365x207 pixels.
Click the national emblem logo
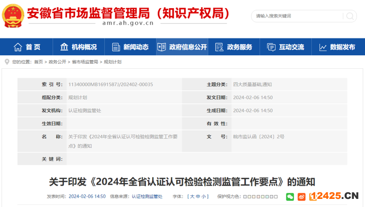[x=13, y=16]
